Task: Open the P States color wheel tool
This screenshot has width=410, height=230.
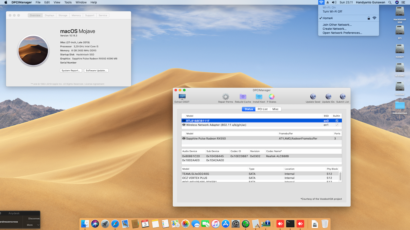Action: point(271,97)
